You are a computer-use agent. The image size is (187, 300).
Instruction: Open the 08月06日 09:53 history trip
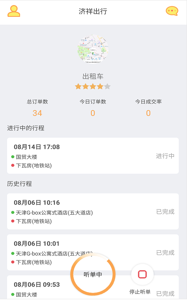tap(93, 287)
